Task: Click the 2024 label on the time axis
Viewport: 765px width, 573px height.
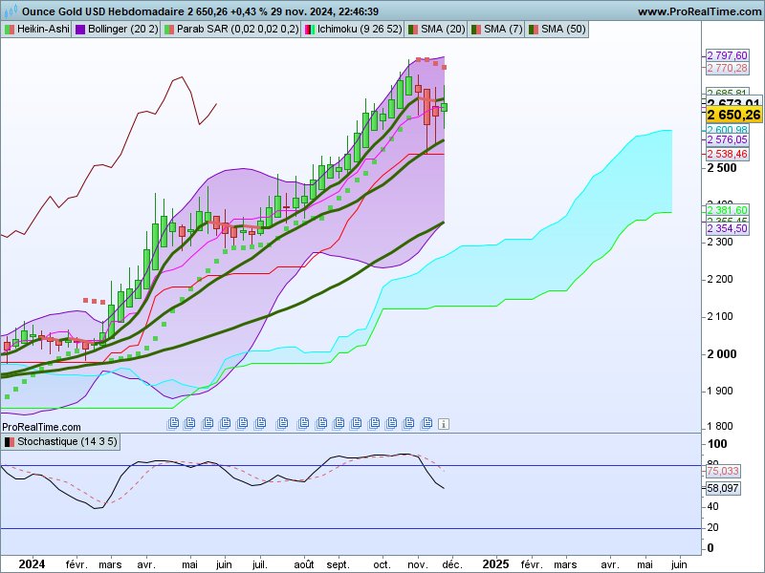Action: (x=32, y=564)
